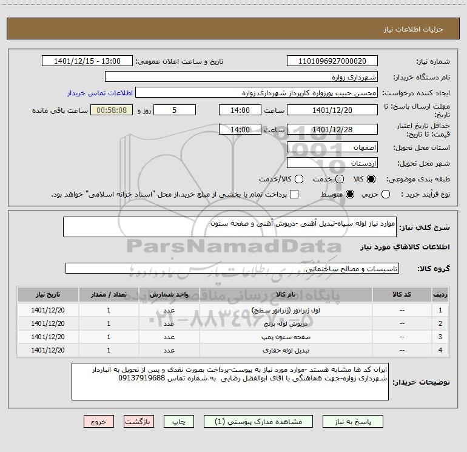Click the تاریخ نیاز column header
The height and width of the screenshot is (452, 467).
point(48,295)
